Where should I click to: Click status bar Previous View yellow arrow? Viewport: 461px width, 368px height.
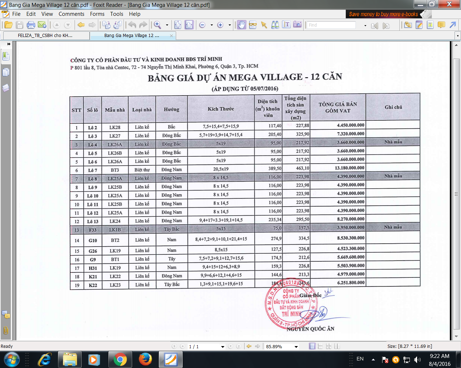(x=249, y=346)
